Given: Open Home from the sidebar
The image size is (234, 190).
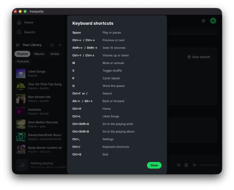Looking at the screenshot, I should pos(25,22).
